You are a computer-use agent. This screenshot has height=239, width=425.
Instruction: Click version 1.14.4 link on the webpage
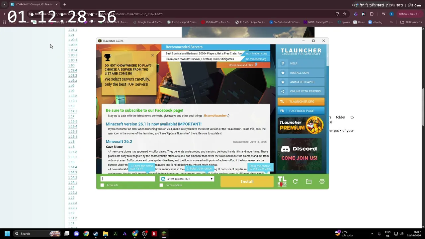73,167
